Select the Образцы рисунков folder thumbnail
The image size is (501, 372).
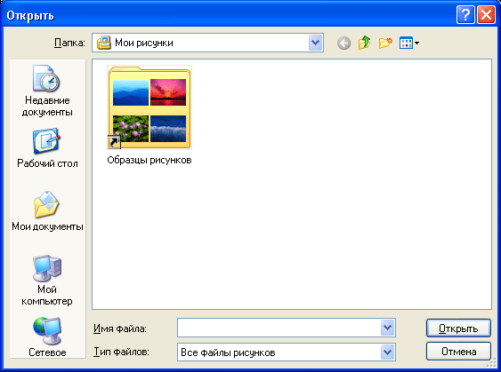pos(149,107)
